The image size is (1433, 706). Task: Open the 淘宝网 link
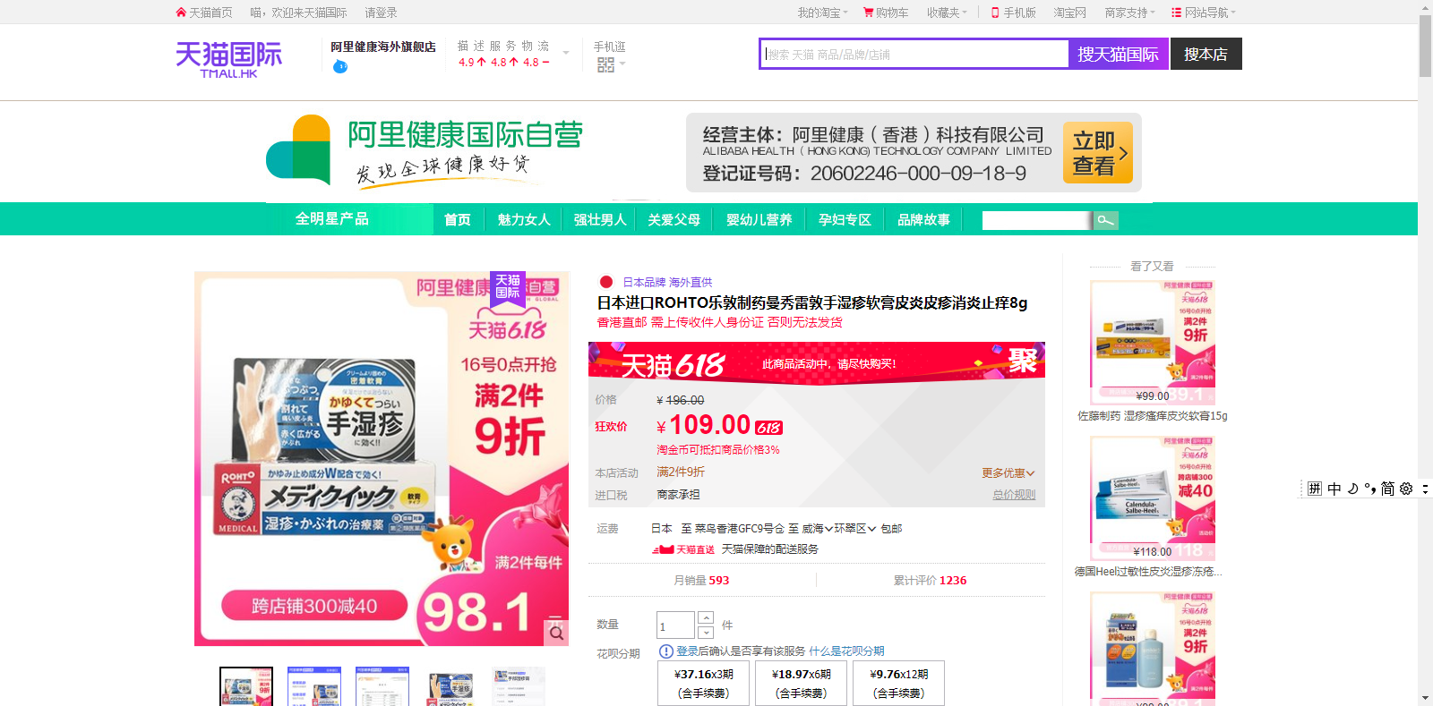click(x=1070, y=13)
